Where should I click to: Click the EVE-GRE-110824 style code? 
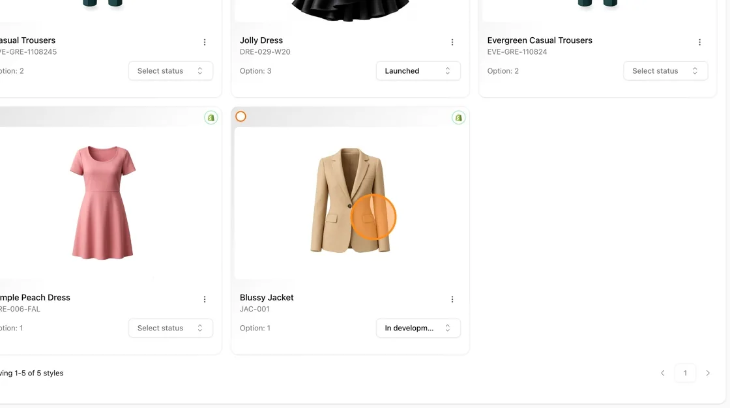517,51
